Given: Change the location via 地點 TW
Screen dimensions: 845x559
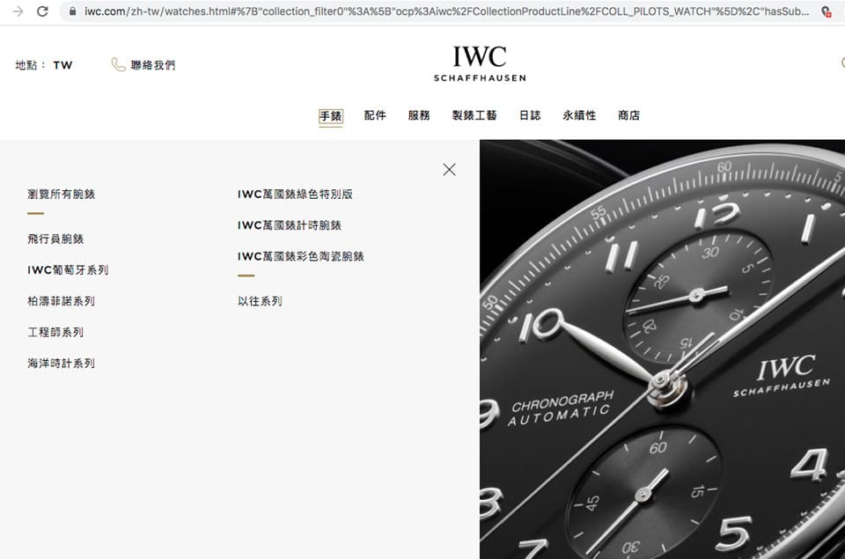Looking at the screenshot, I should 44,65.
